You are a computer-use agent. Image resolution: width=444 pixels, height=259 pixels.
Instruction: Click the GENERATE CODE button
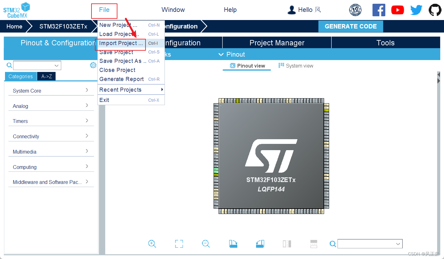(350, 26)
